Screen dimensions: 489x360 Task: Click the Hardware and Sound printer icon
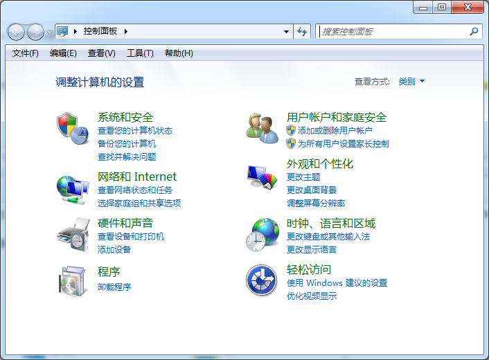73,234
